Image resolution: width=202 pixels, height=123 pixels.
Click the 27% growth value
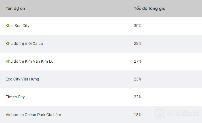[138, 61]
